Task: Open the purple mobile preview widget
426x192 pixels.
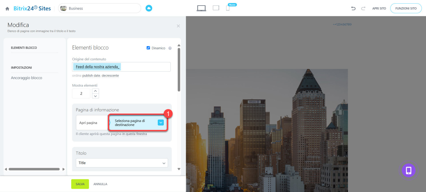Action: point(408,170)
